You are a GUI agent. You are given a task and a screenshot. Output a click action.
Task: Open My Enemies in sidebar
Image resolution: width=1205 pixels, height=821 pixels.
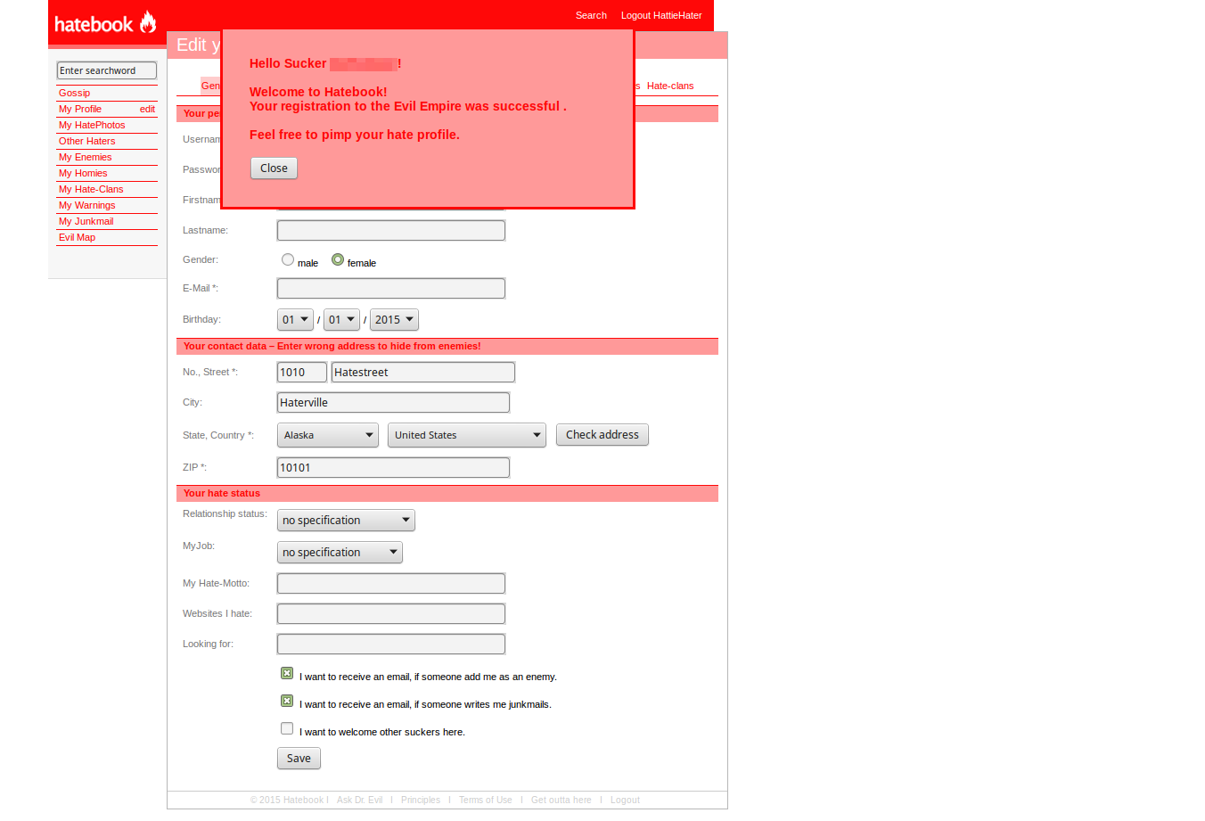pyautogui.click(x=85, y=157)
